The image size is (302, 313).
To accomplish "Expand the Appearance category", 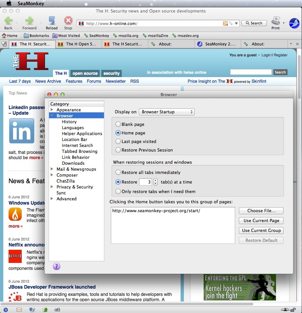I will 52,110.
